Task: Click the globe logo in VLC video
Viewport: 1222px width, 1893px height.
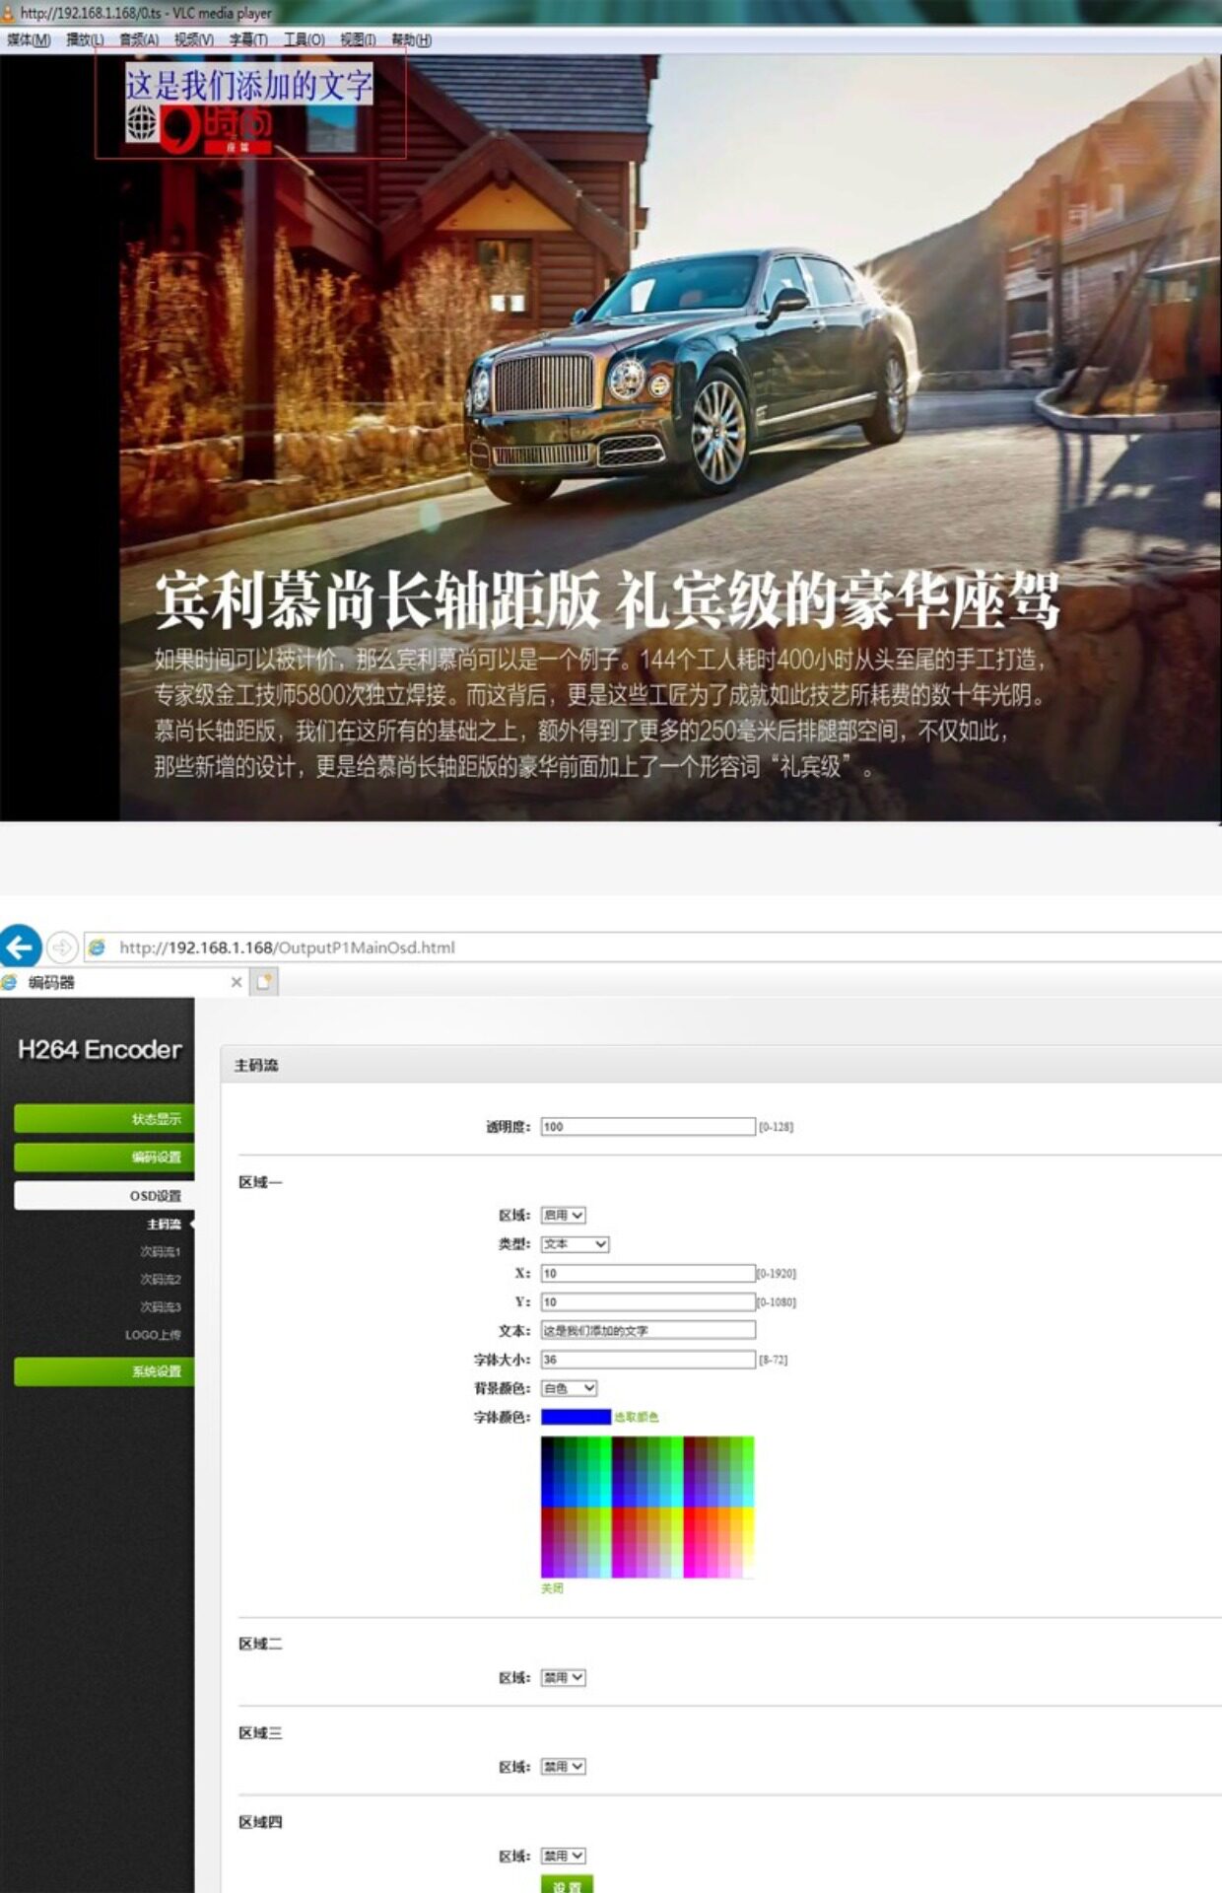Action: 141,123
